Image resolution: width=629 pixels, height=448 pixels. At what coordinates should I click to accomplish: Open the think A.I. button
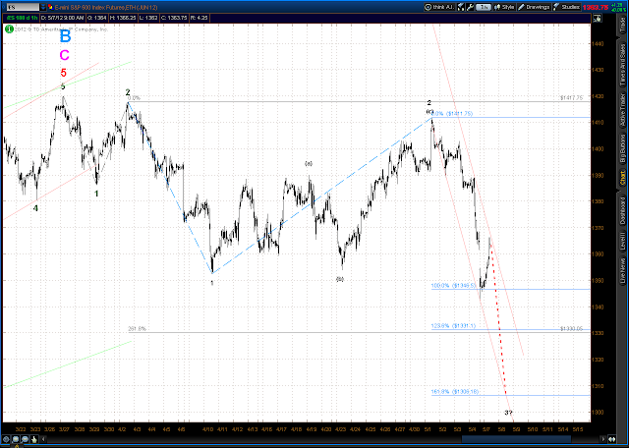point(439,7)
